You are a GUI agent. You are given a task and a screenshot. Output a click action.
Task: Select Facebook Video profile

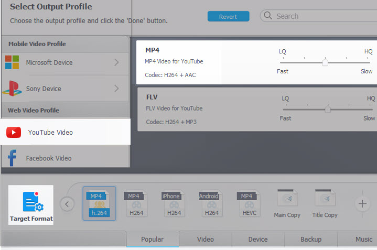point(66,158)
